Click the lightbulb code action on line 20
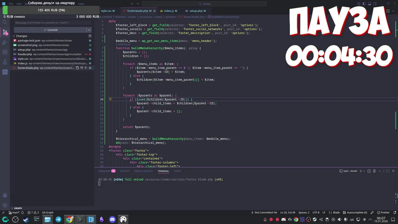Image resolution: width=398 pixels, height=224 pixels. [x=110, y=99]
